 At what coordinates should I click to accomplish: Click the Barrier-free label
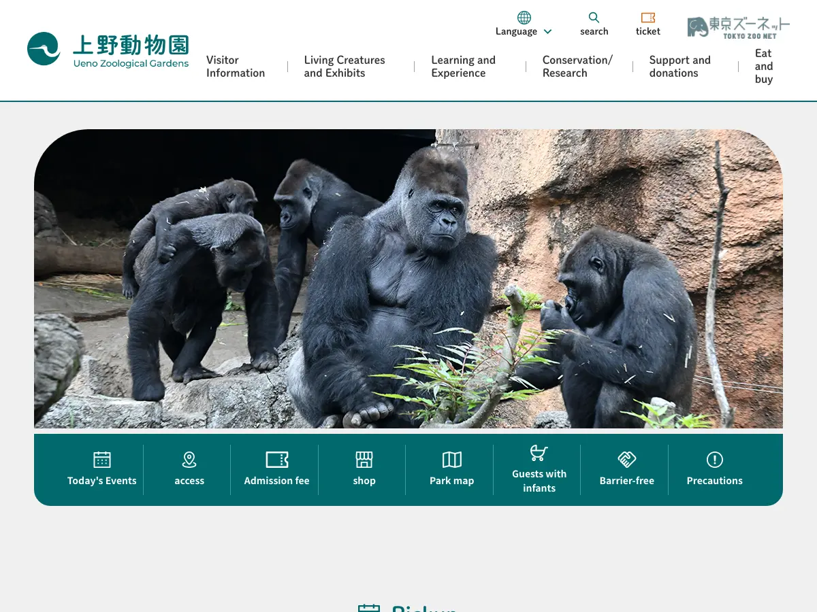point(627,481)
